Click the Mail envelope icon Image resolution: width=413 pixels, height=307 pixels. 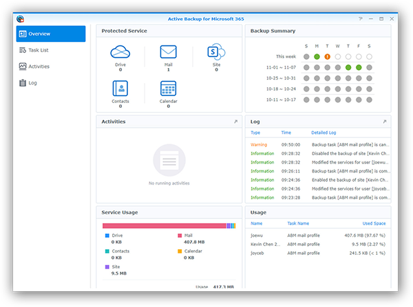[x=168, y=52]
